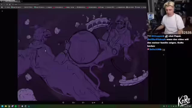The height and width of the screenshot is (108, 192).
Task: Click the browser home button
Action: (10, 4)
